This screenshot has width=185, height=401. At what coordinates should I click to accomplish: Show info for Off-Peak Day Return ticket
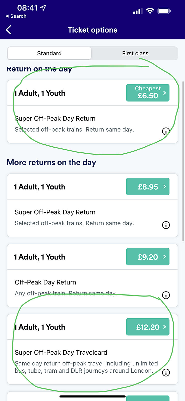[x=166, y=295]
